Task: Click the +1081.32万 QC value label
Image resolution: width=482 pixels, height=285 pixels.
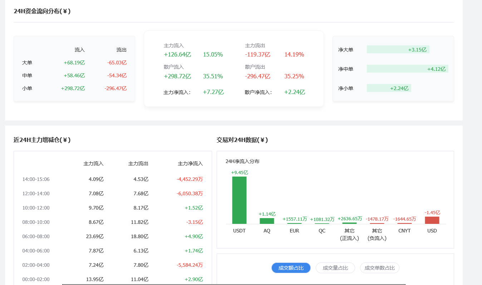Action: coord(322,219)
